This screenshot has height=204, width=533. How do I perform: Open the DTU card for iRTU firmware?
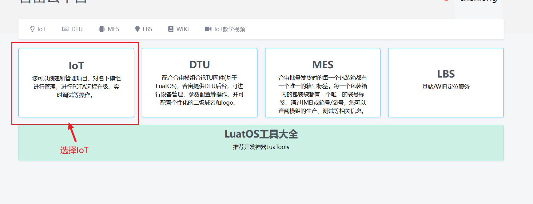[200, 82]
